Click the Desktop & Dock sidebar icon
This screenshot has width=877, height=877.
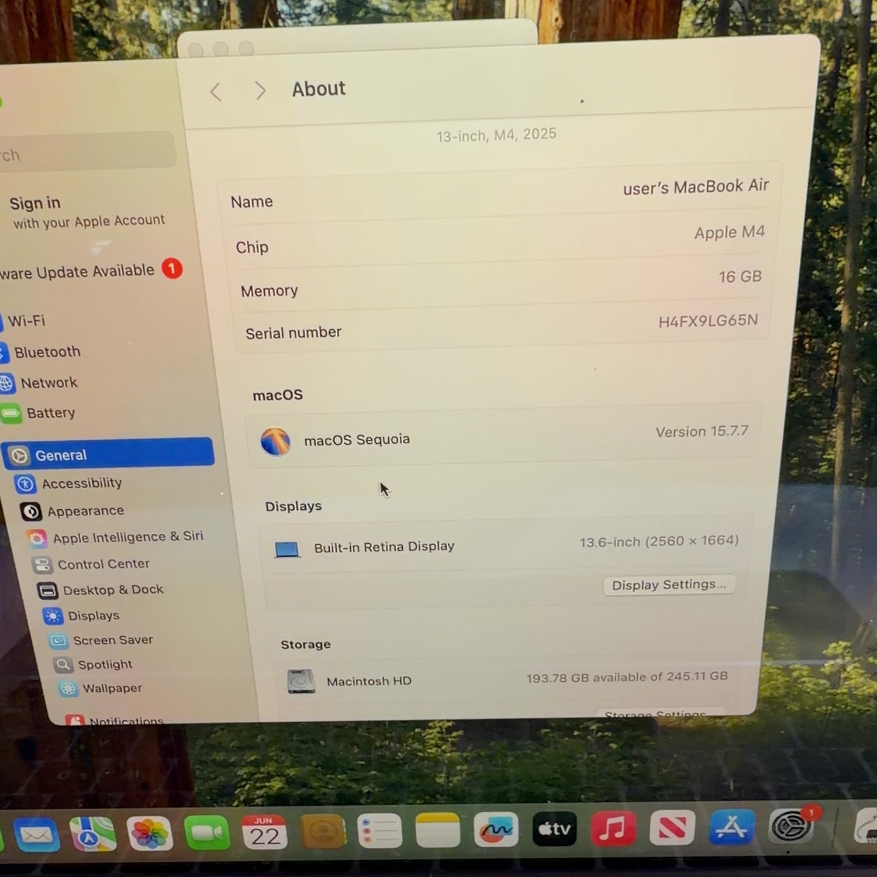click(x=47, y=591)
